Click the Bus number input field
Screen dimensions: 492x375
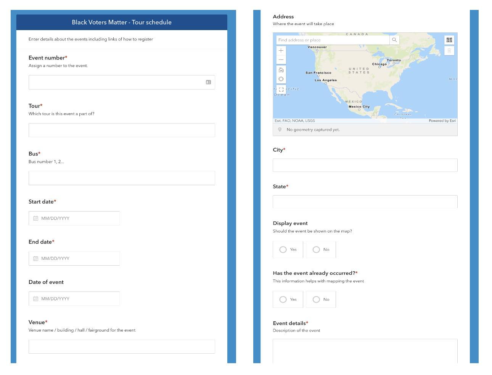tap(122, 178)
